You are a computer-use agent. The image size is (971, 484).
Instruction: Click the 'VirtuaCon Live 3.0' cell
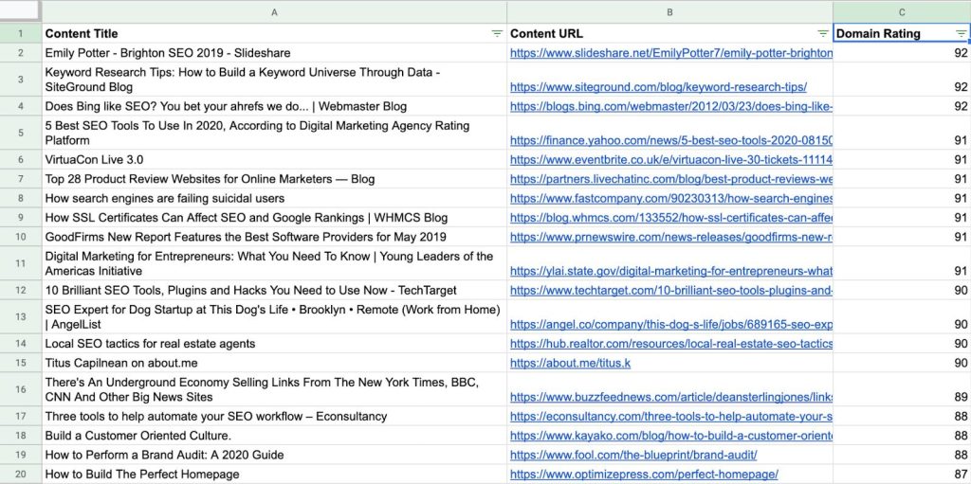(x=94, y=160)
